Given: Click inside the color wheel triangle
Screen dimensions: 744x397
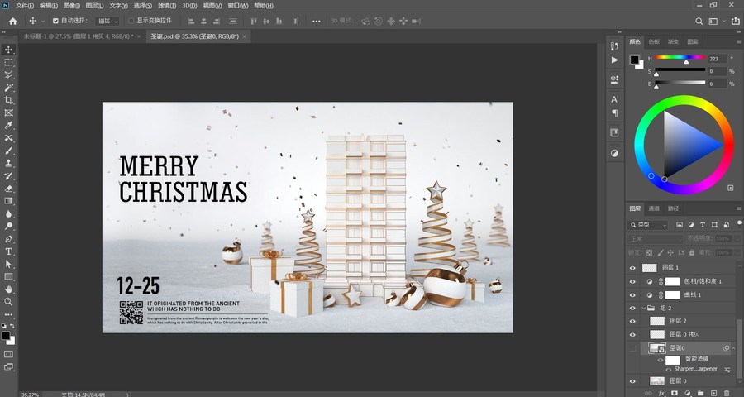Looking at the screenshot, I should click(x=684, y=144).
